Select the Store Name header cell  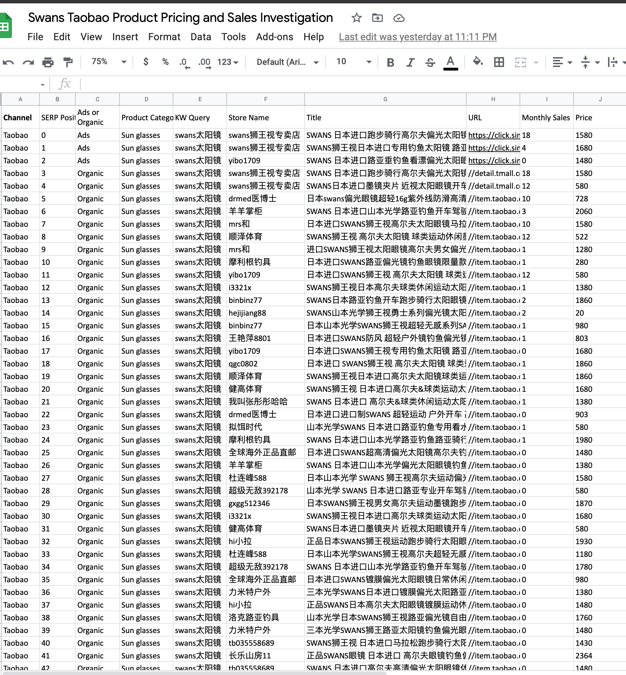[265, 117]
